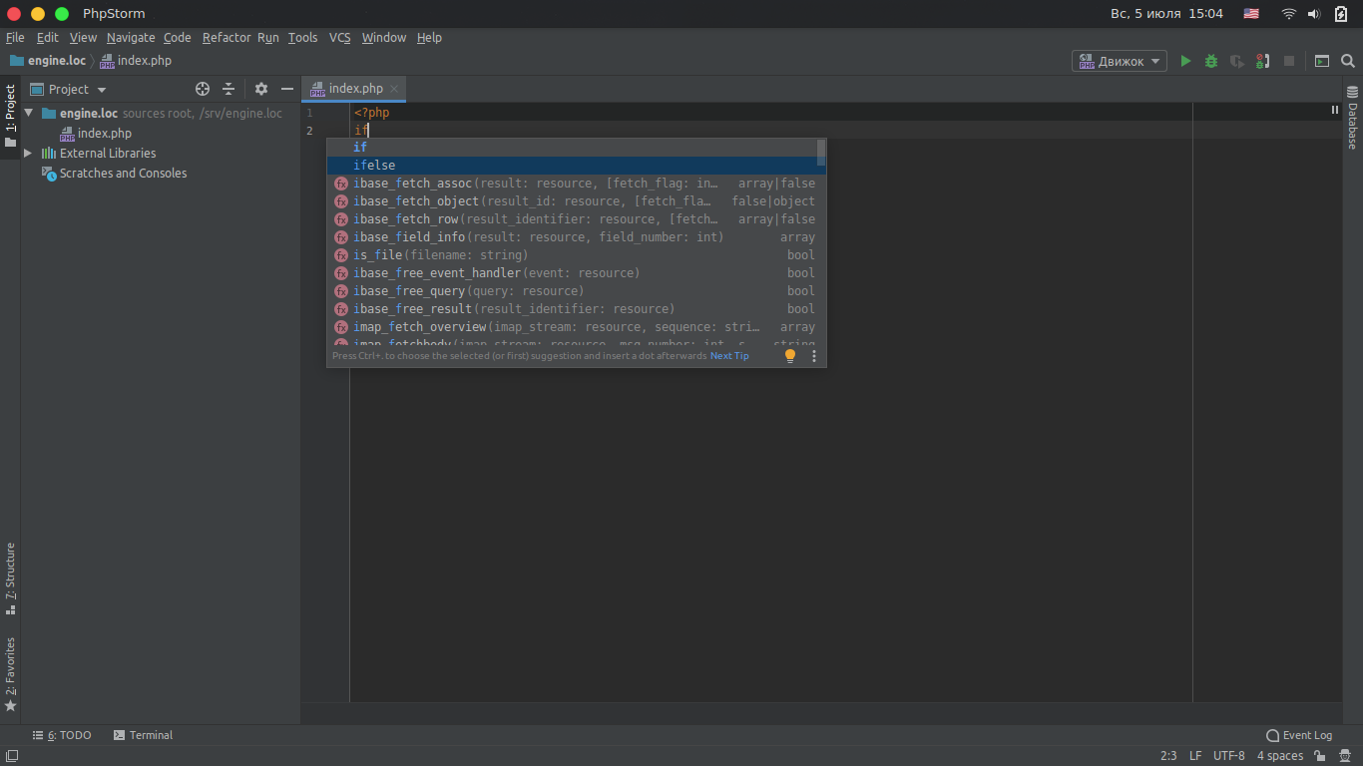The image size is (1363, 766).
Task: Open the Tools menu
Action: pyautogui.click(x=302, y=38)
